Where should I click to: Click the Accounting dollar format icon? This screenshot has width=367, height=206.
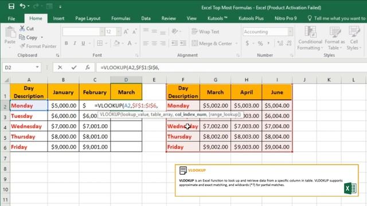(247, 43)
